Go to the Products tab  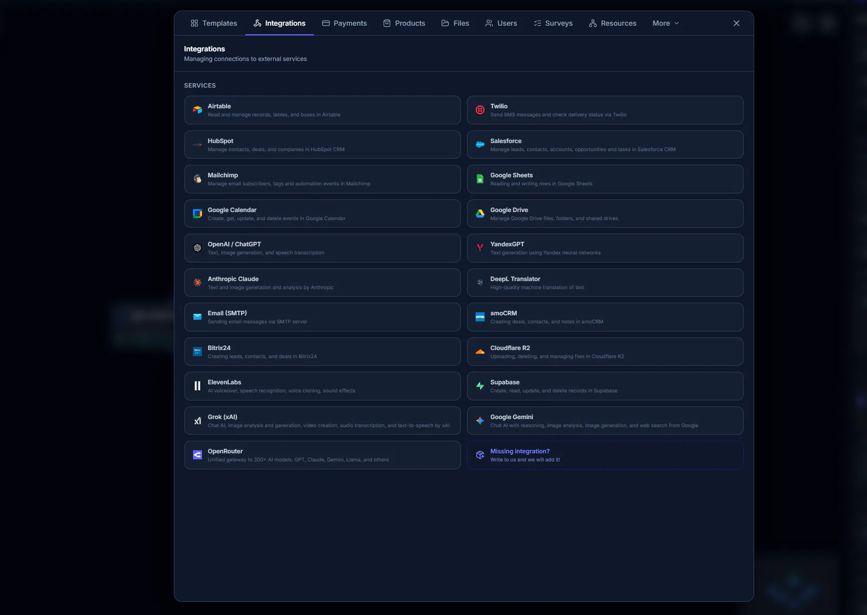click(404, 23)
